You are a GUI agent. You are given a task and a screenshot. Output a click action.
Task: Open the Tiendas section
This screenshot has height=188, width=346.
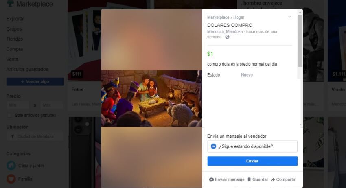[15, 39]
